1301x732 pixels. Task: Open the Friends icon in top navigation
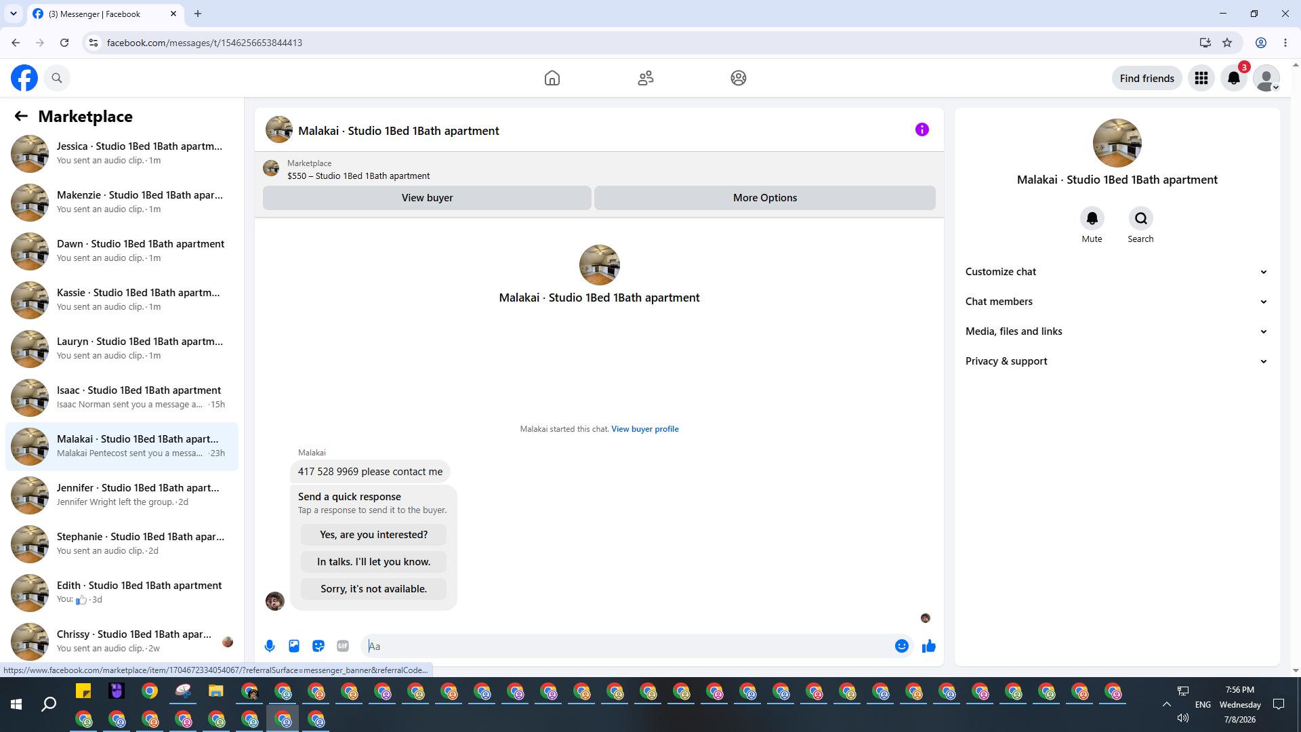646,78
